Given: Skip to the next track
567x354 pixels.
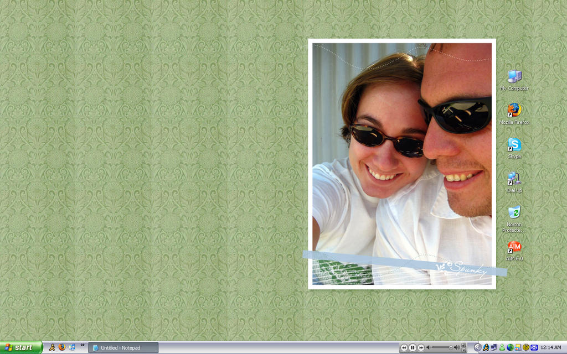Looking at the screenshot, I should [x=420, y=347].
